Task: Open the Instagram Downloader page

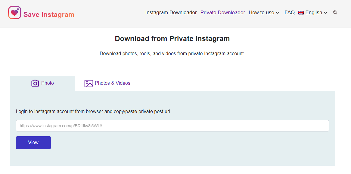Action: tap(171, 13)
